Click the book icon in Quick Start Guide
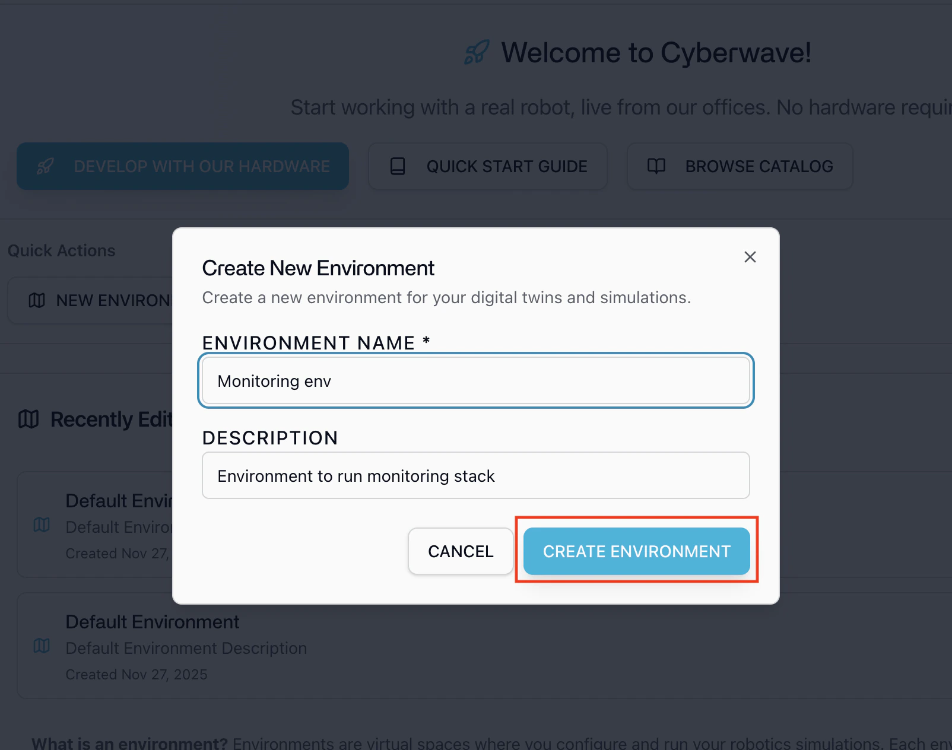Screen dimensions: 952x750 pos(398,166)
